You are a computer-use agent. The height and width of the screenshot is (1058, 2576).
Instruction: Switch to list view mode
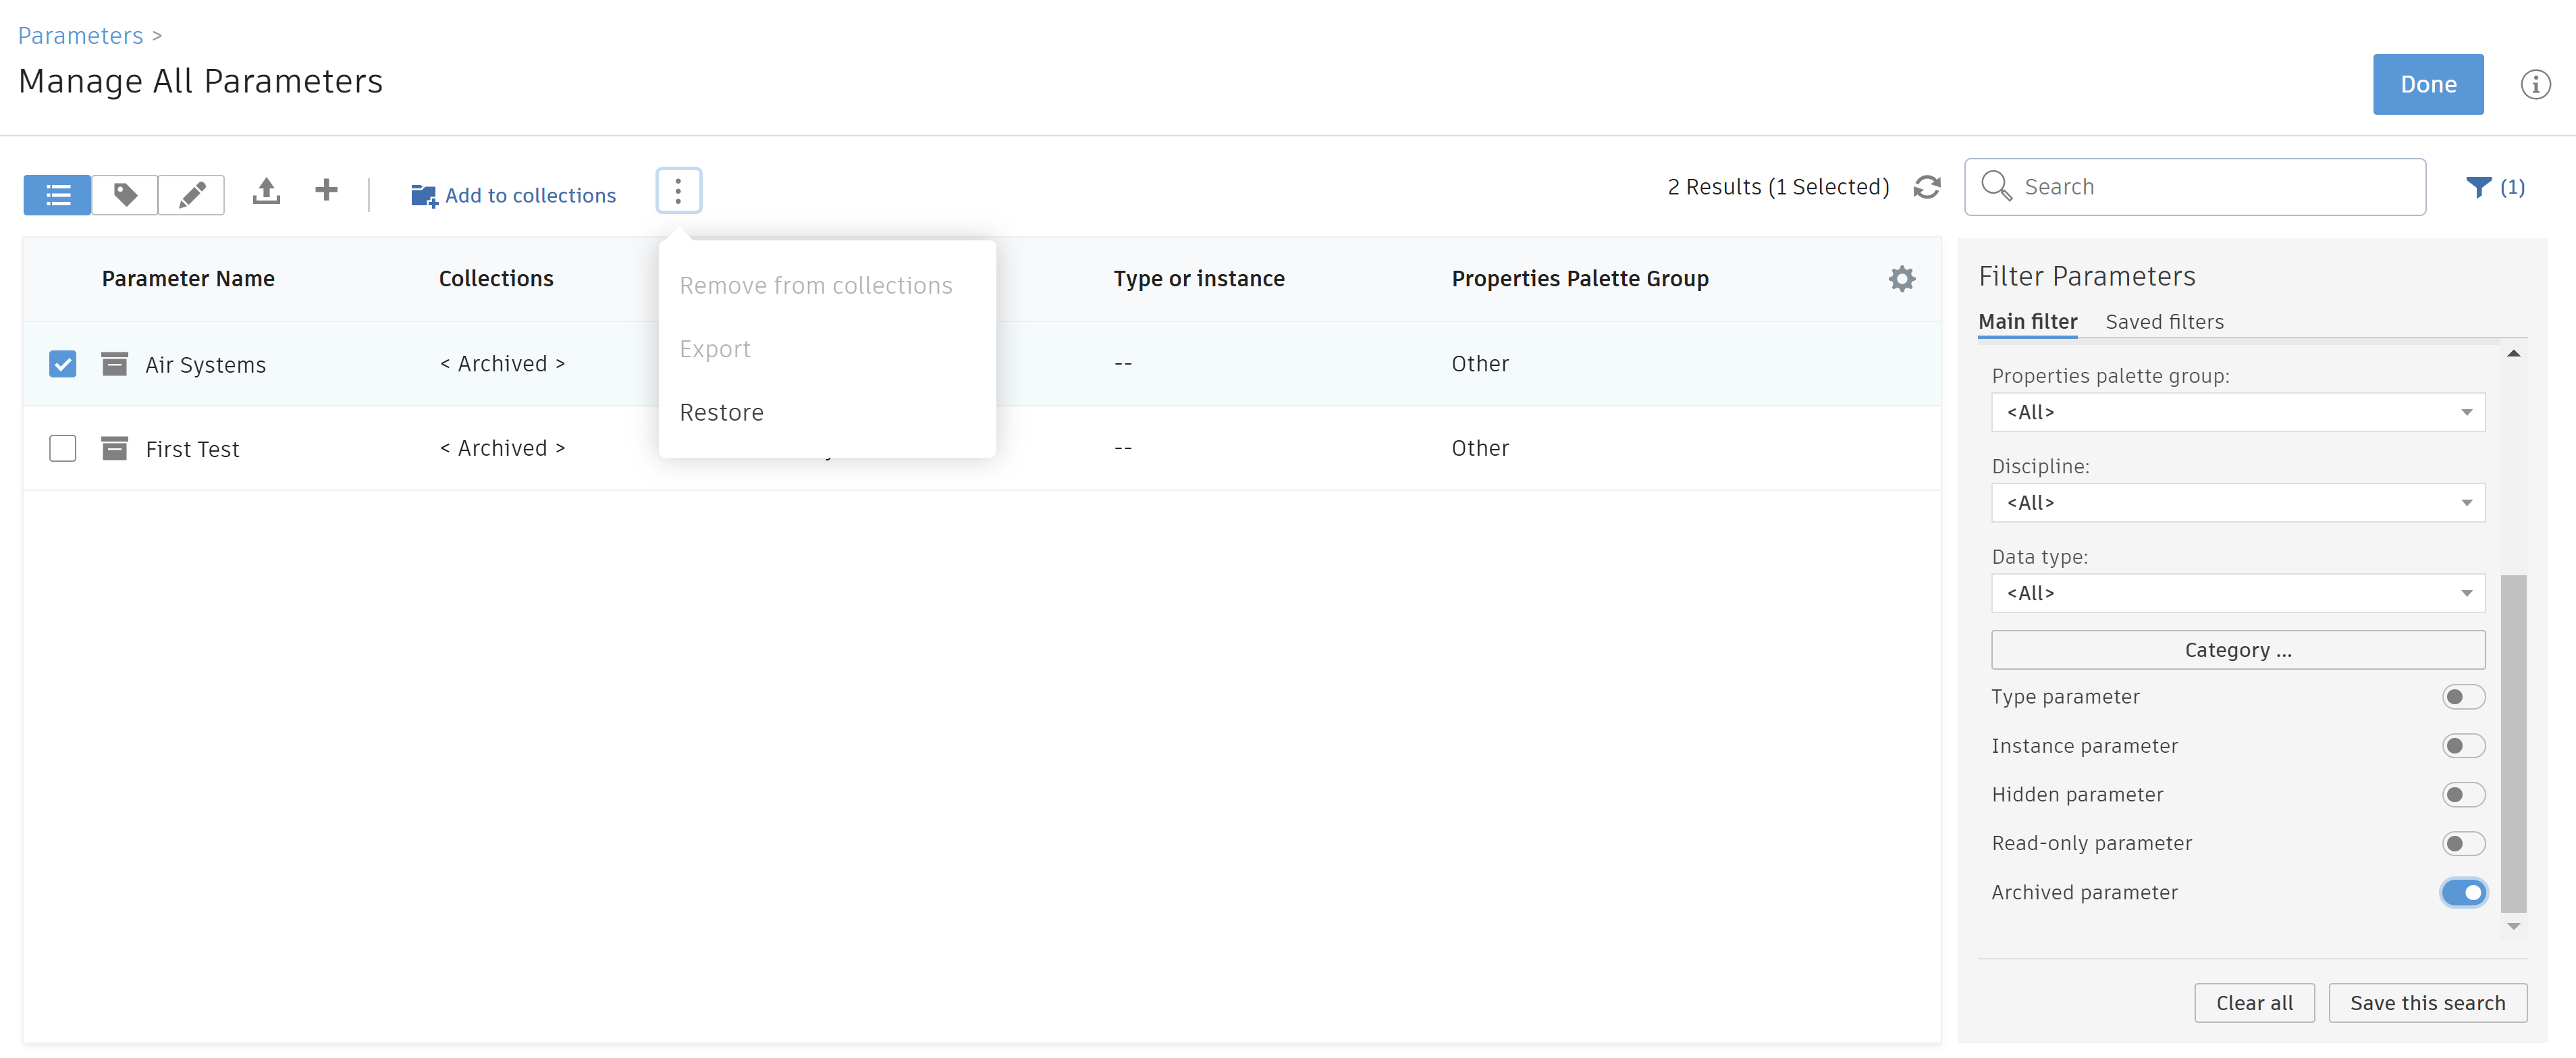click(x=57, y=194)
